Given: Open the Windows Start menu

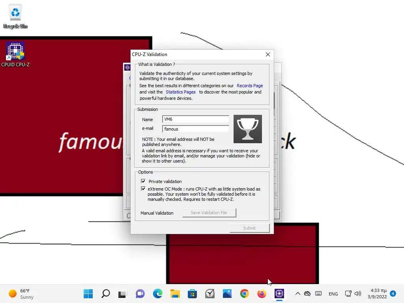Looking at the screenshot, I should pyautogui.click(x=88, y=294).
